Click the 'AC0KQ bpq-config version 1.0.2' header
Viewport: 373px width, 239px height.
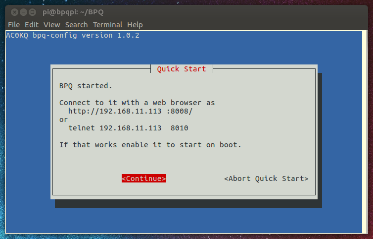point(73,35)
